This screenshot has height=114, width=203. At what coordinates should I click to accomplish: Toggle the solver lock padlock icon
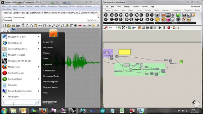point(164,28)
